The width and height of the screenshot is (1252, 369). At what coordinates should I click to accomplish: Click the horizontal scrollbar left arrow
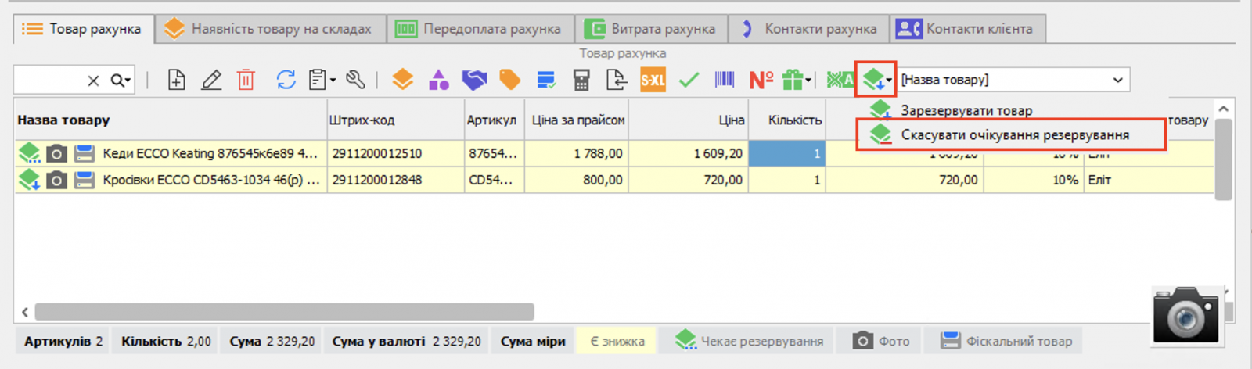point(25,312)
